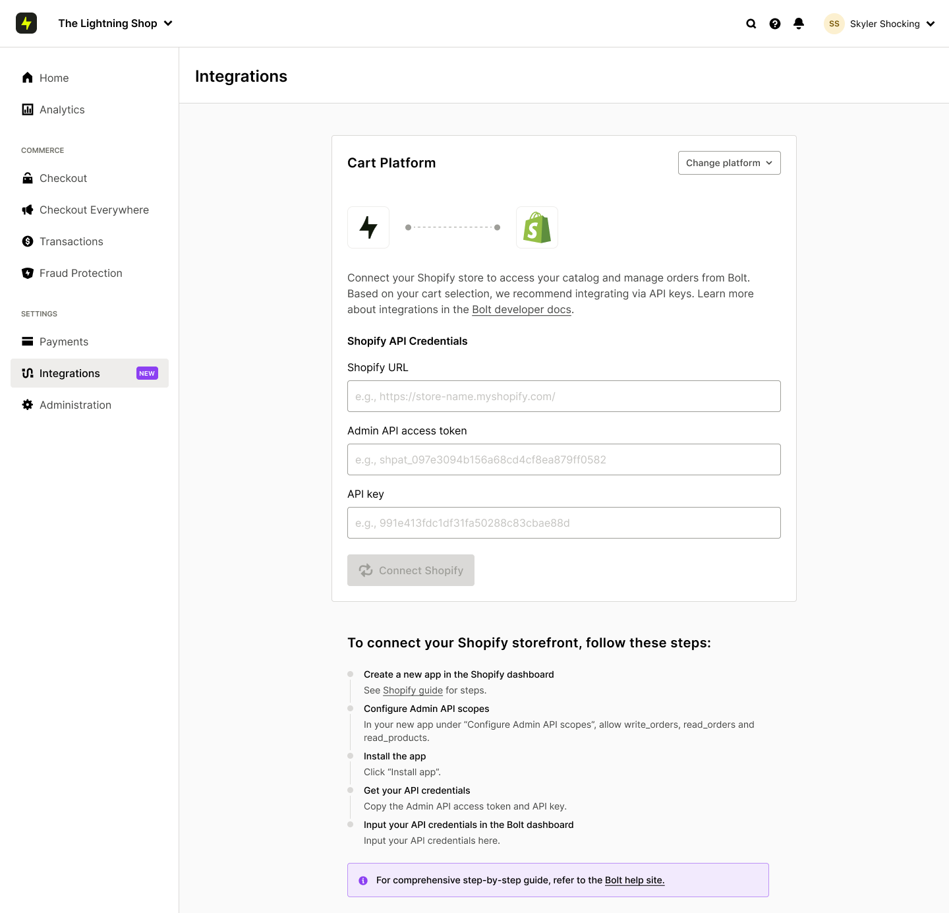
Task: Open notifications bell icon
Action: [799, 24]
